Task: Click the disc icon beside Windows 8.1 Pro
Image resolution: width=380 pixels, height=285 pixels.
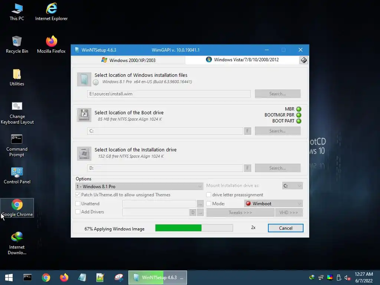Action: pyautogui.click(x=96, y=82)
